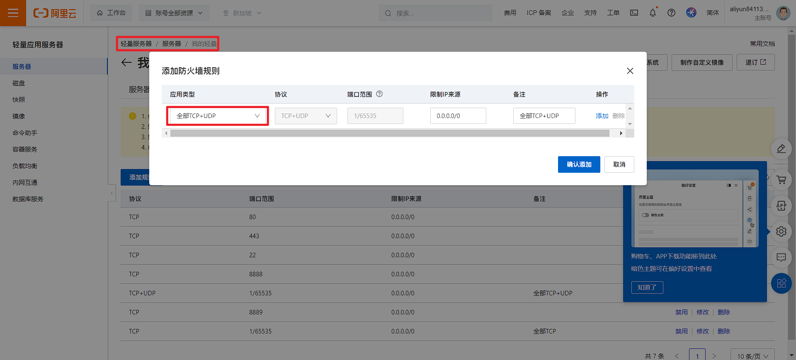The width and height of the screenshot is (796, 360).
Task: Go back with the left arrow
Action: (126, 63)
